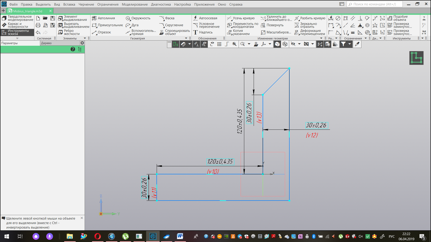Toggle wireframe display mode cube

coord(285,44)
